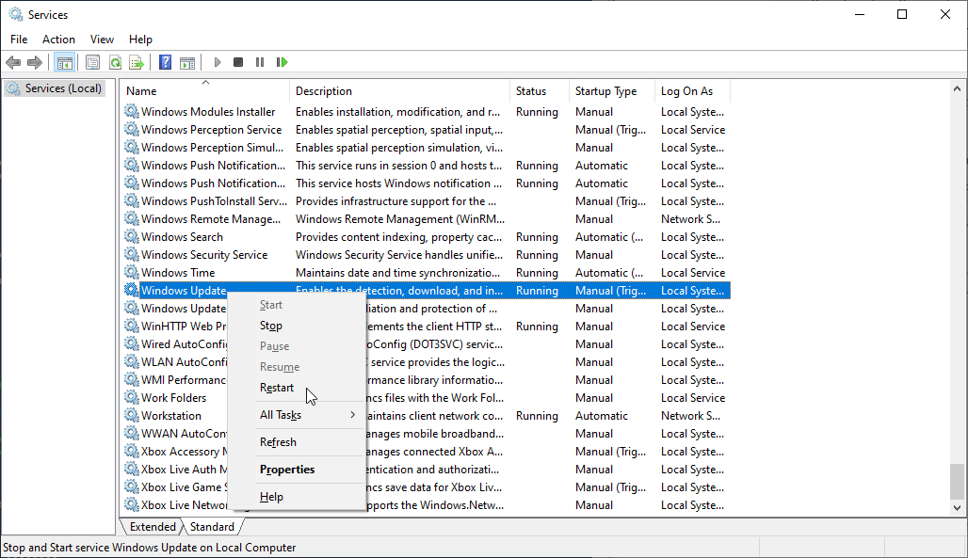Click the Refresh icon in the toolbar
Viewport: 968px width, 558px height.
[115, 62]
